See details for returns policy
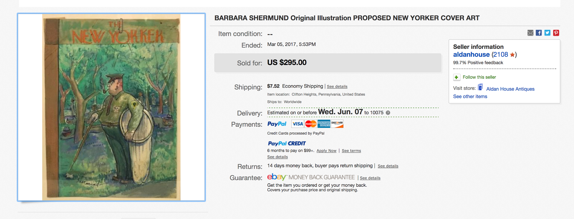The width and height of the screenshot is (574, 219). pos(388,166)
